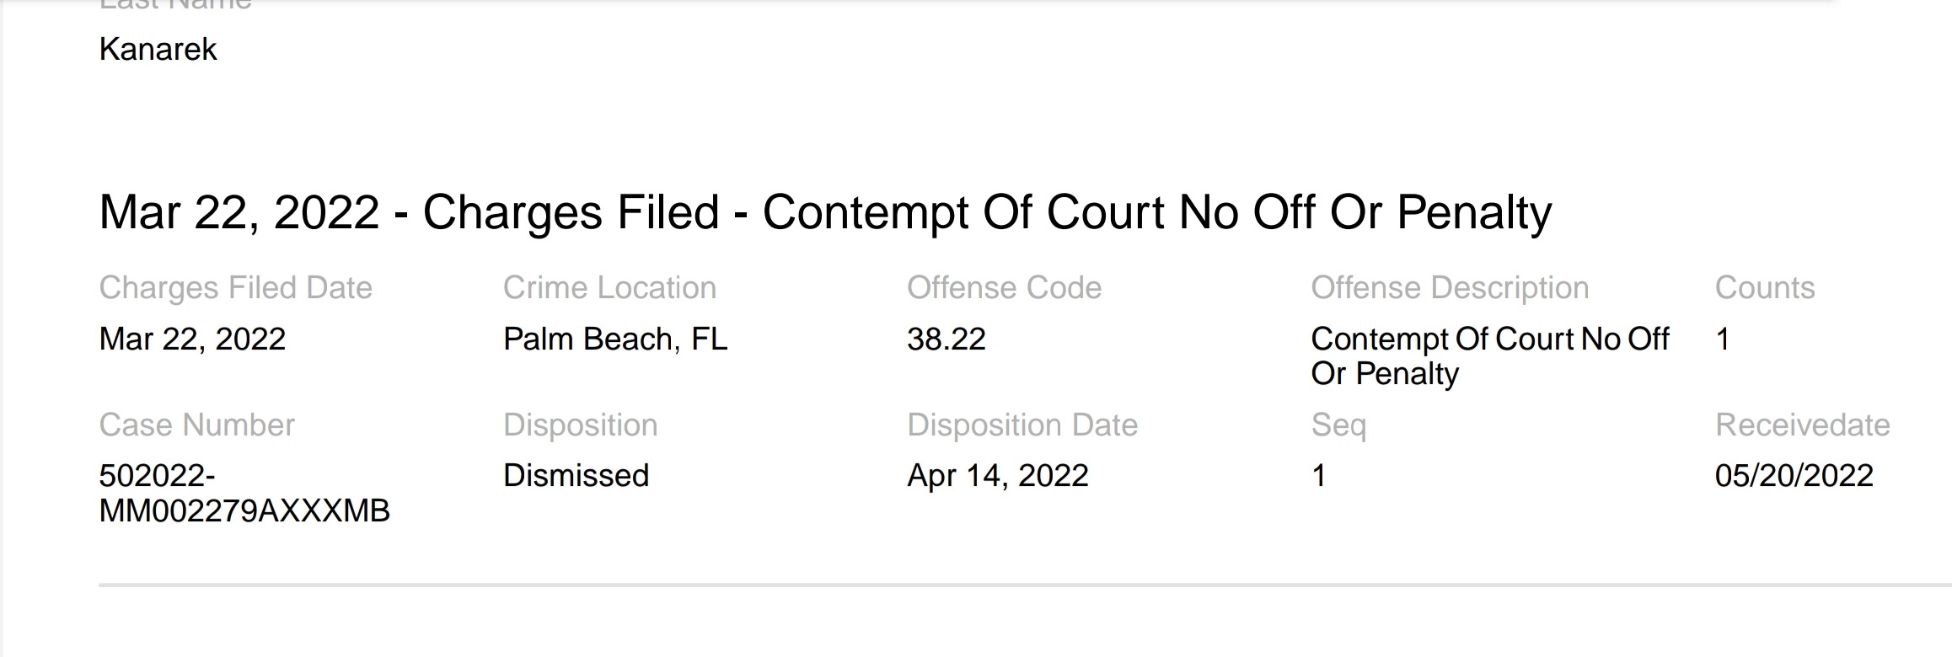
Task: Select the Receivedate value 05/20/2022
Action: 1794,476
